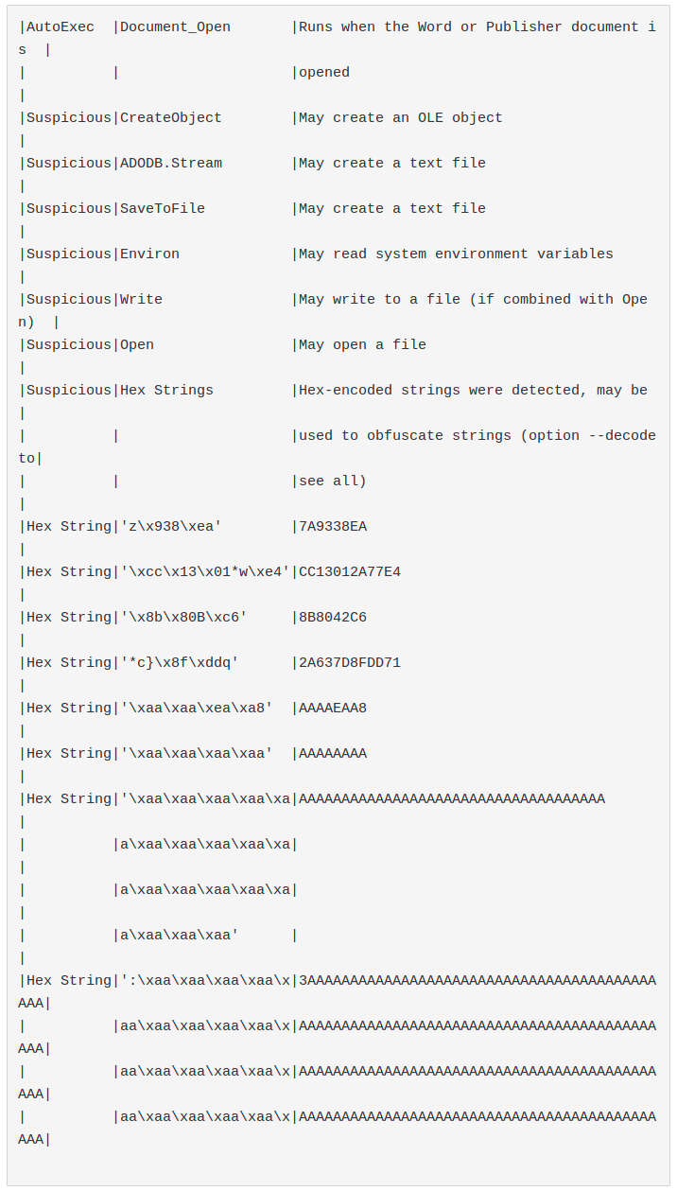The width and height of the screenshot is (677, 1191).
Task: Click the '*c}\x8f\xddq' string literal
Action: (179, 663)
